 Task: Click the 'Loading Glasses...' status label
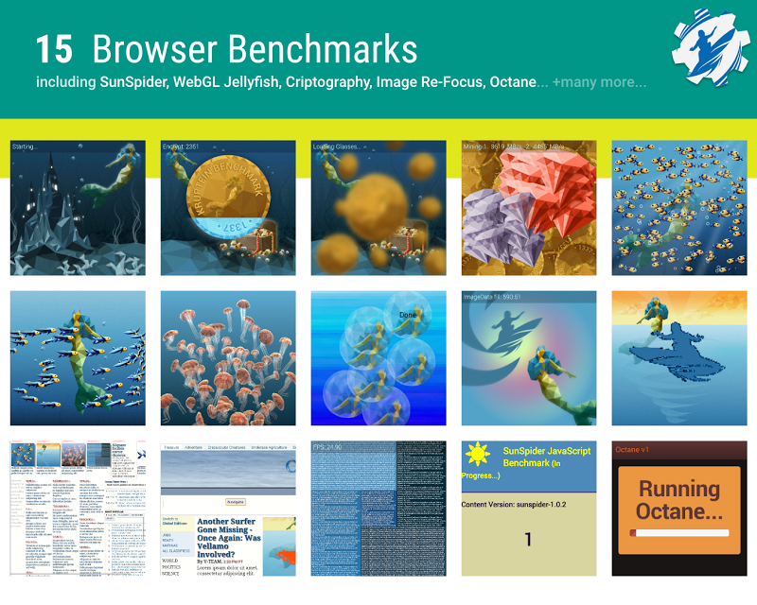(x=337, y=147)
